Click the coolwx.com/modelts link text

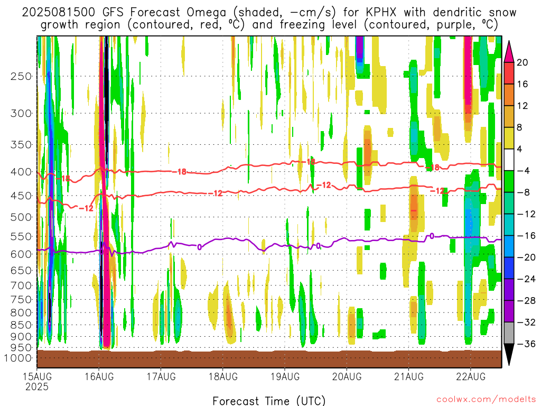coord(486,400)
